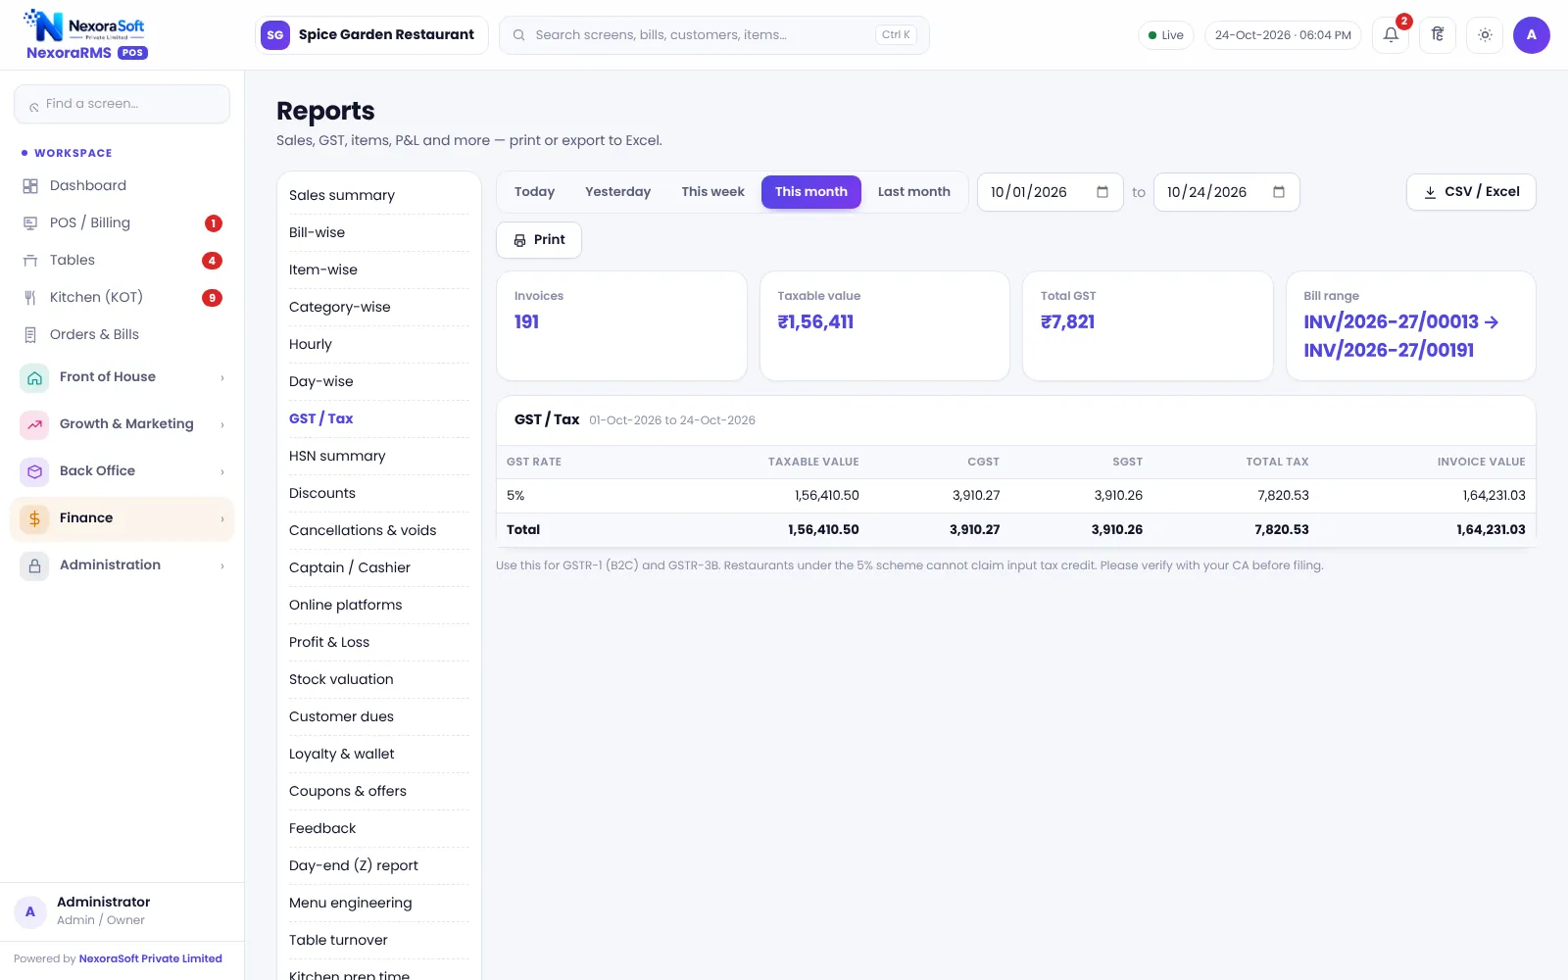Screen dimensions: 1568x980
Task: Click the Live status indicator
Action: pyautogui.click(x=1166, y=35)
